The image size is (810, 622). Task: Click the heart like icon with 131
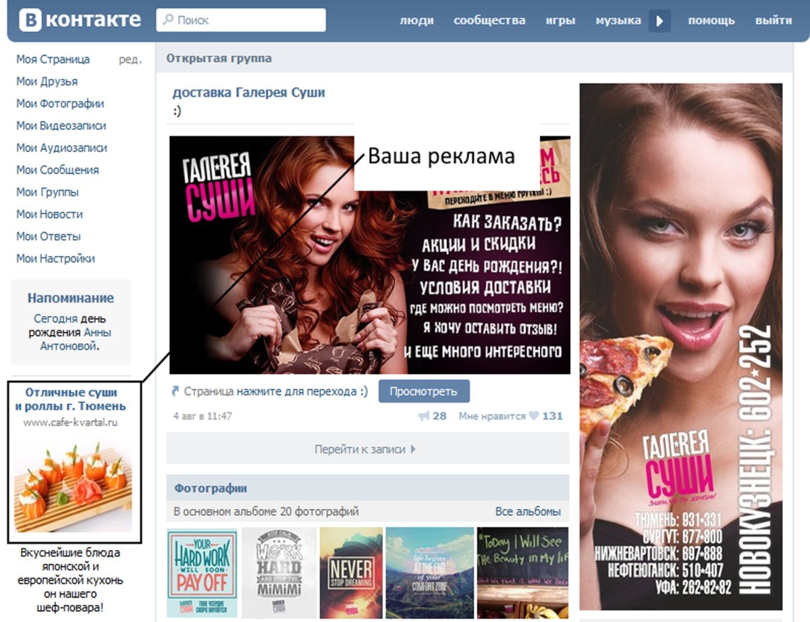533,416
